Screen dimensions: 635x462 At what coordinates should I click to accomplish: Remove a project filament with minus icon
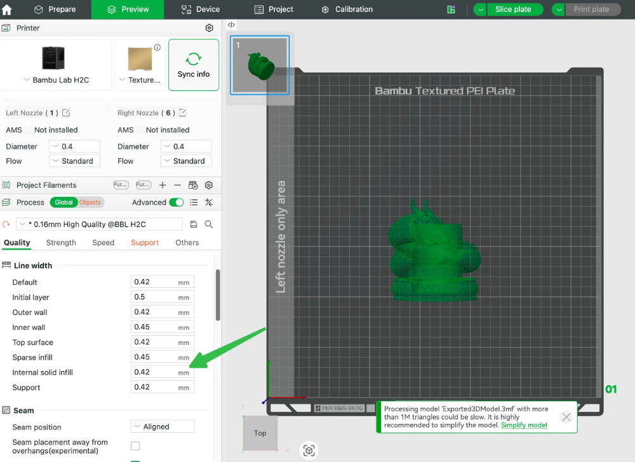click(x=177, y=185)
